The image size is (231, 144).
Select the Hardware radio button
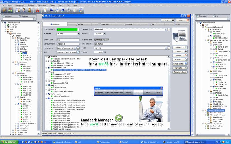20,16
